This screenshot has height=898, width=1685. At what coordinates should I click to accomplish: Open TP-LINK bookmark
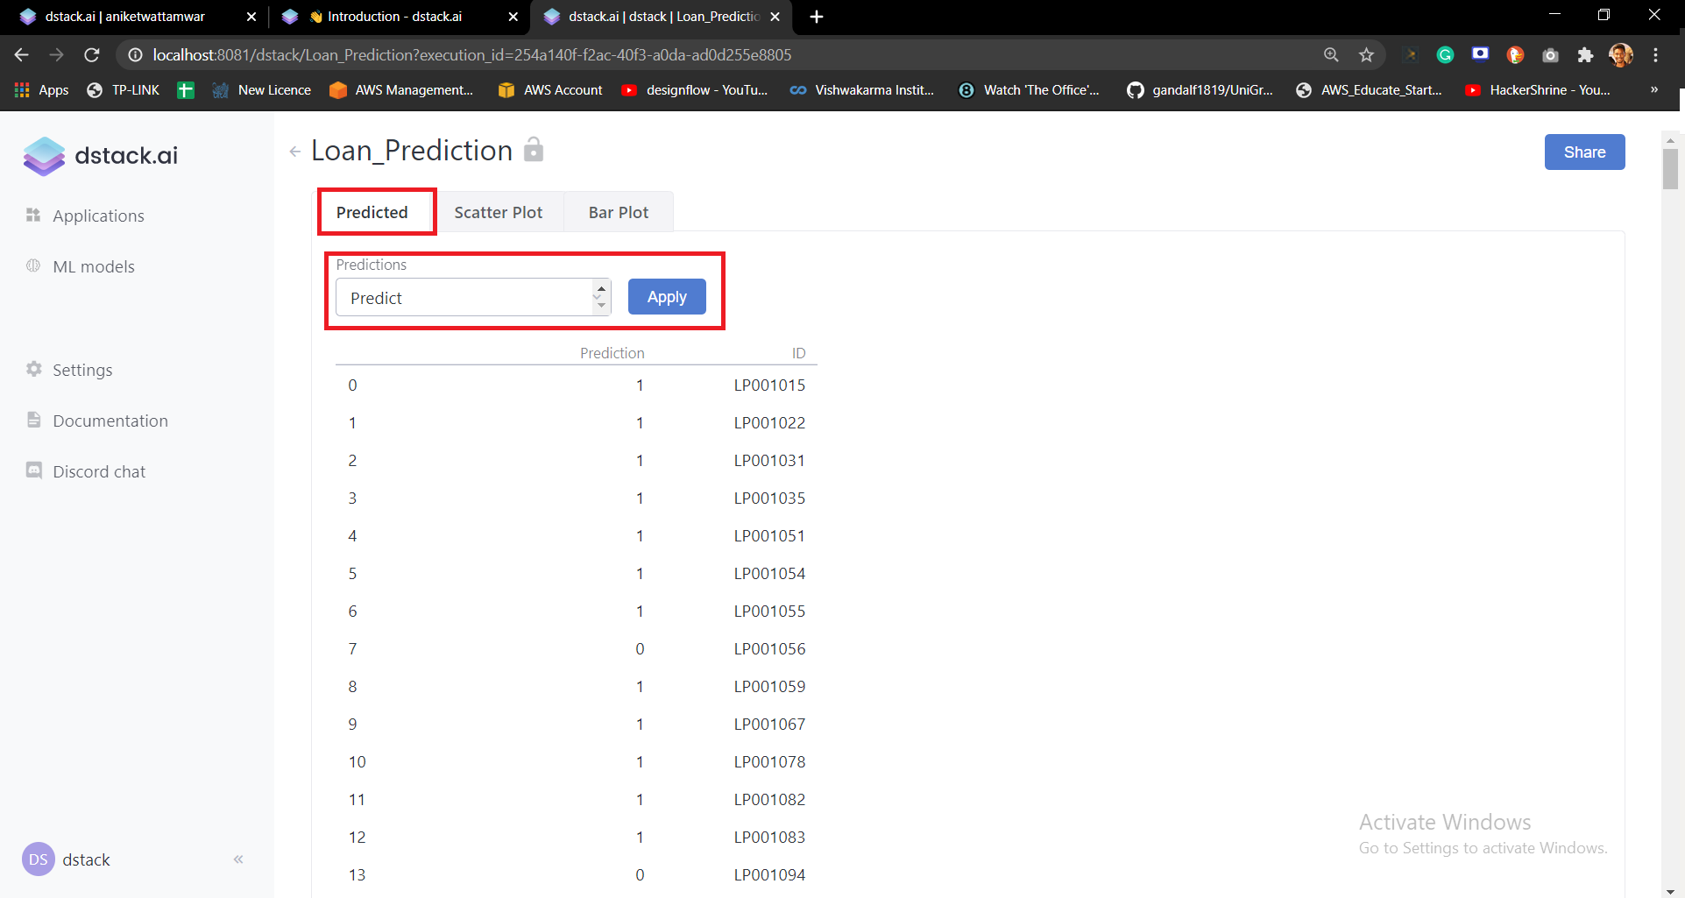coord(124,90)
